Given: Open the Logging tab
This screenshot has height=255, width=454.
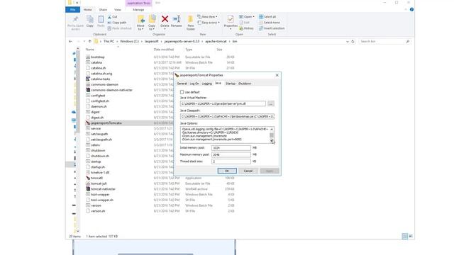Looking at the screenshot, I should (206, 84).
